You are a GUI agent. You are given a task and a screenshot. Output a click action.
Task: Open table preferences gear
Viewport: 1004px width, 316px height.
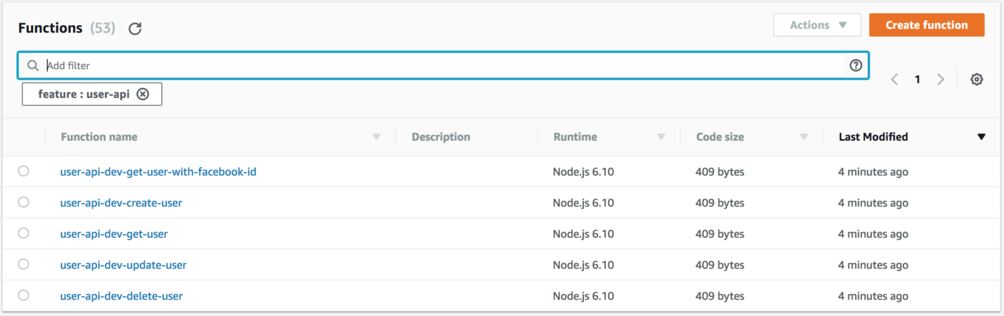976,79
